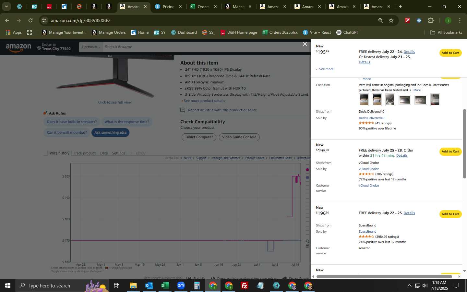Select the Tablet Computer compatibility option

[x=199, y=137]
